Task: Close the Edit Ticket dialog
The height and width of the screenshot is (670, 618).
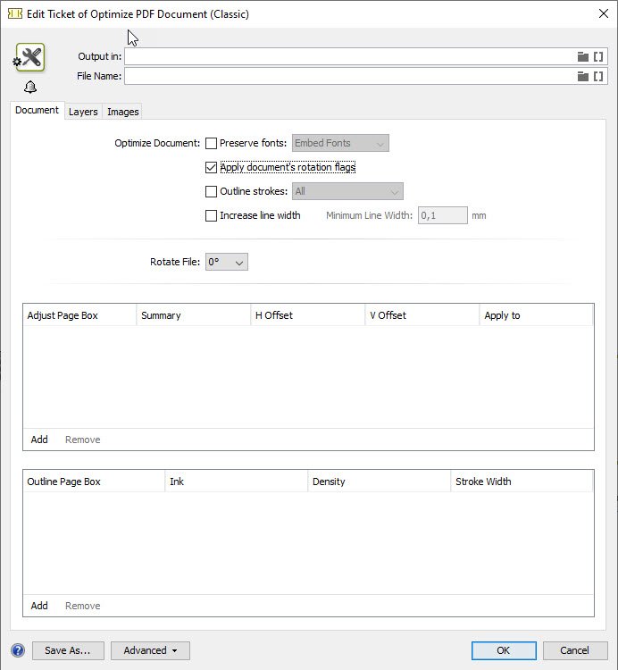Action: [603, 13]
